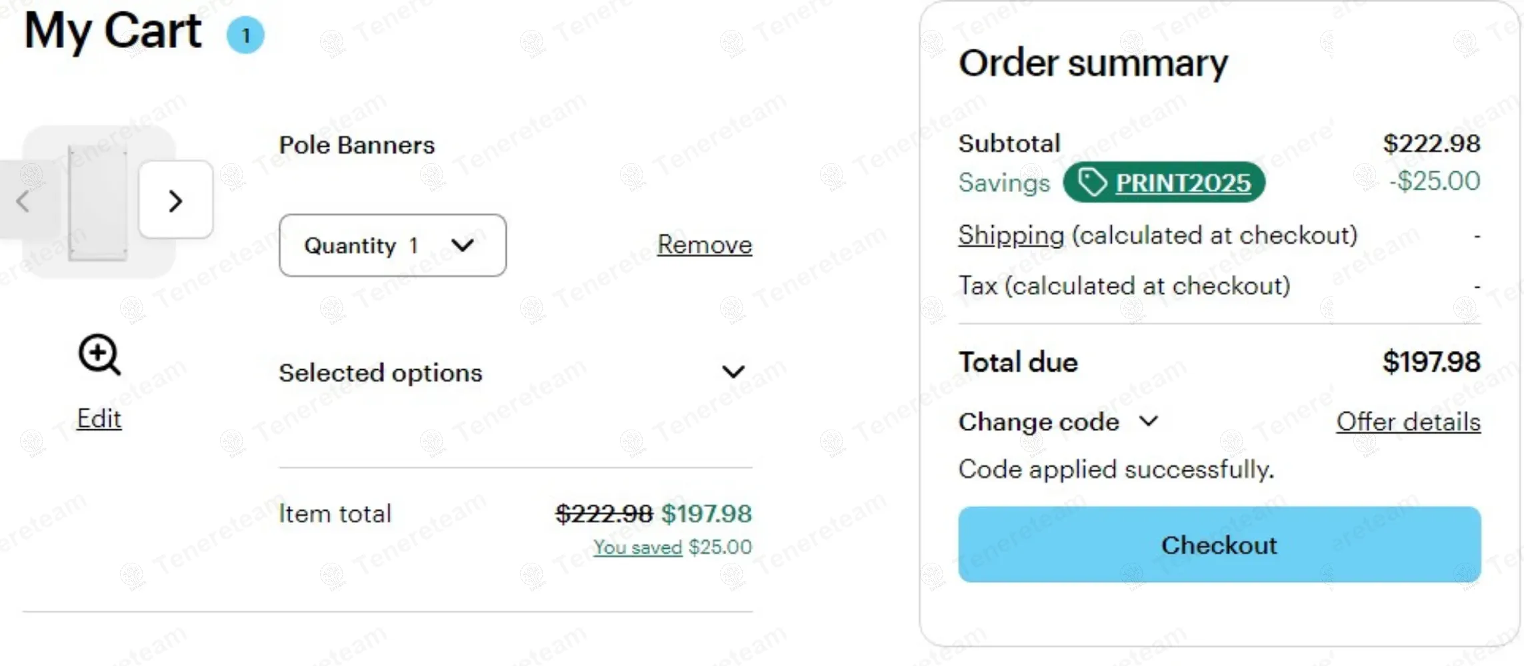This screenshot has height=666, width=1524.
Task: Go to the previous product image
Action: click(x=23, y=200)
